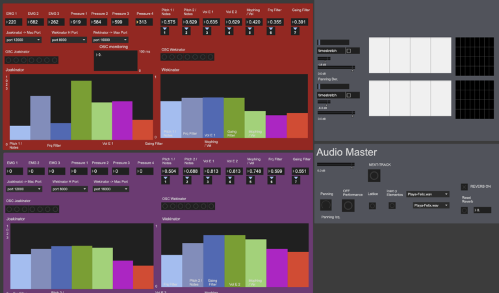Toggle the upper timestretch checkbox

[349, 51]
